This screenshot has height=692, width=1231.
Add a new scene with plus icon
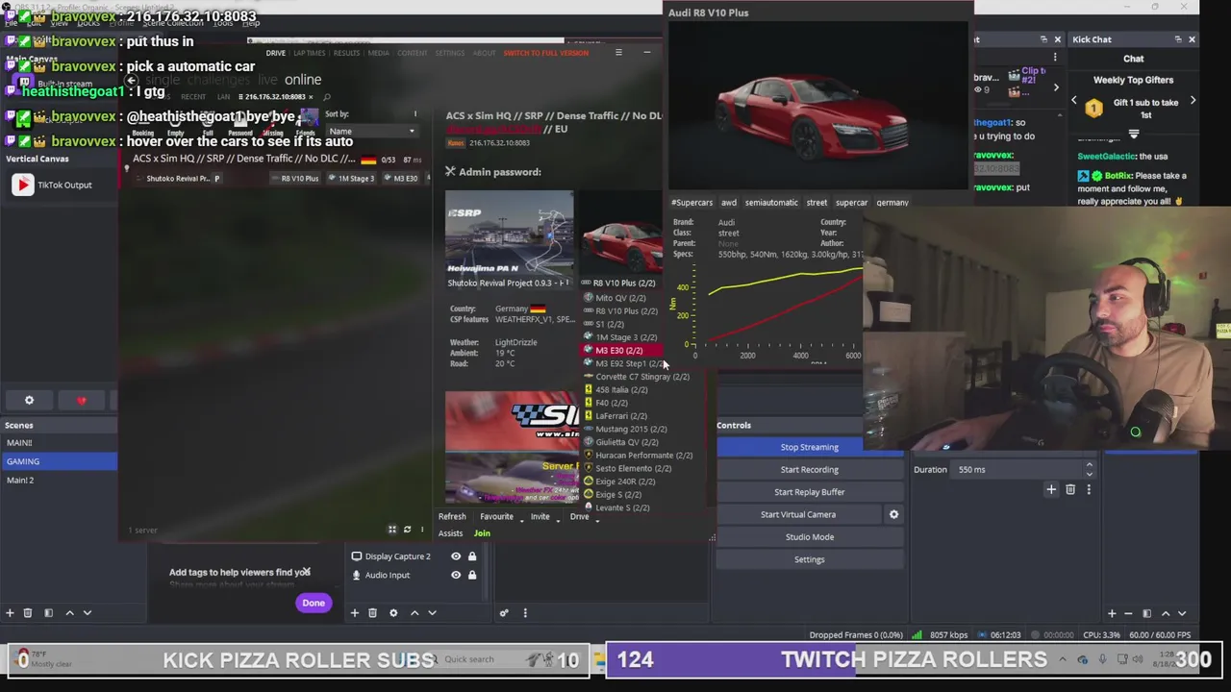10,612
